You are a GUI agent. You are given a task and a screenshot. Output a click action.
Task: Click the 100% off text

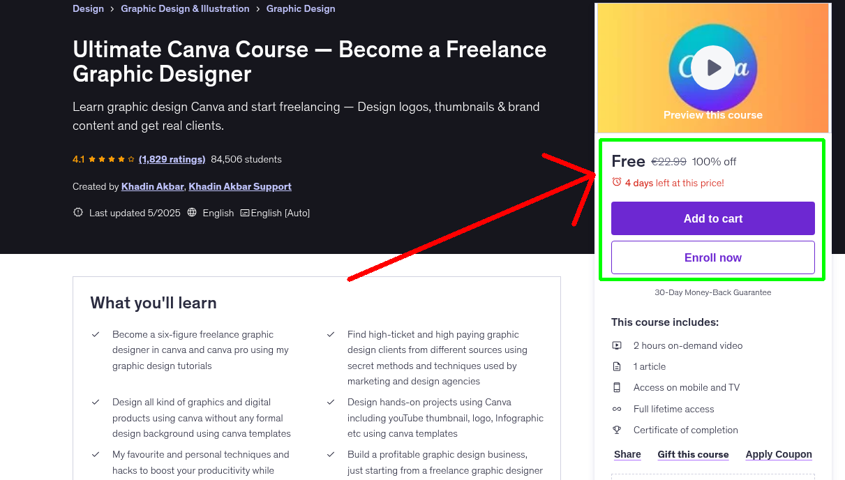pos(715,162)
